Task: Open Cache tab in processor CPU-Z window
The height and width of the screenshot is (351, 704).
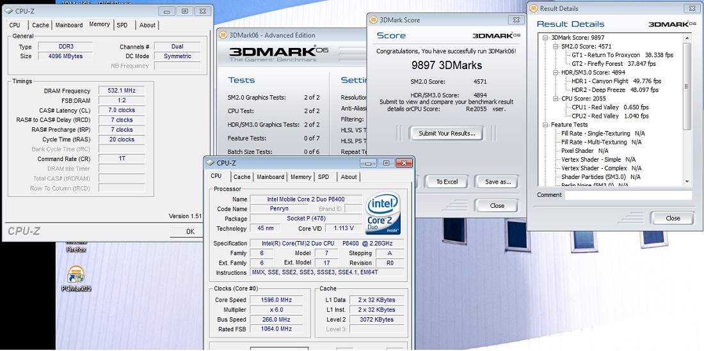Action: coord(242,177)
